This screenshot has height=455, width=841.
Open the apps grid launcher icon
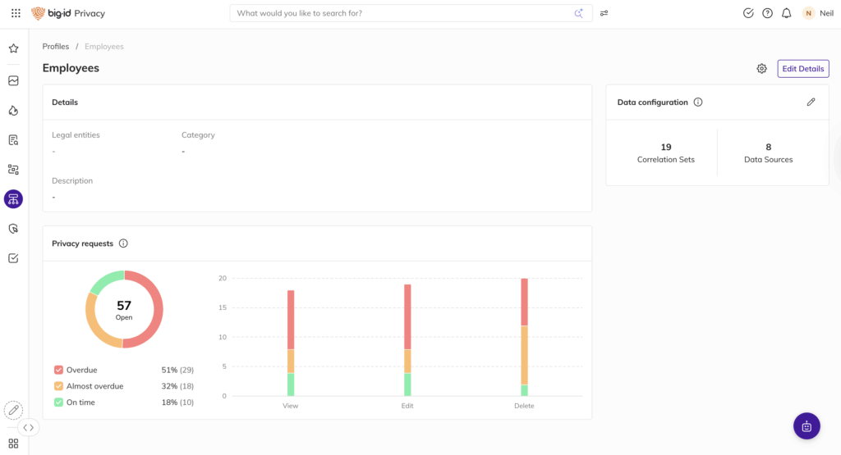click(16, 13)
